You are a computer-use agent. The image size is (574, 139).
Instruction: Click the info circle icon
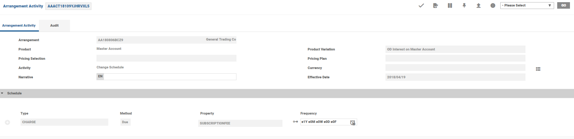point(493,6)
